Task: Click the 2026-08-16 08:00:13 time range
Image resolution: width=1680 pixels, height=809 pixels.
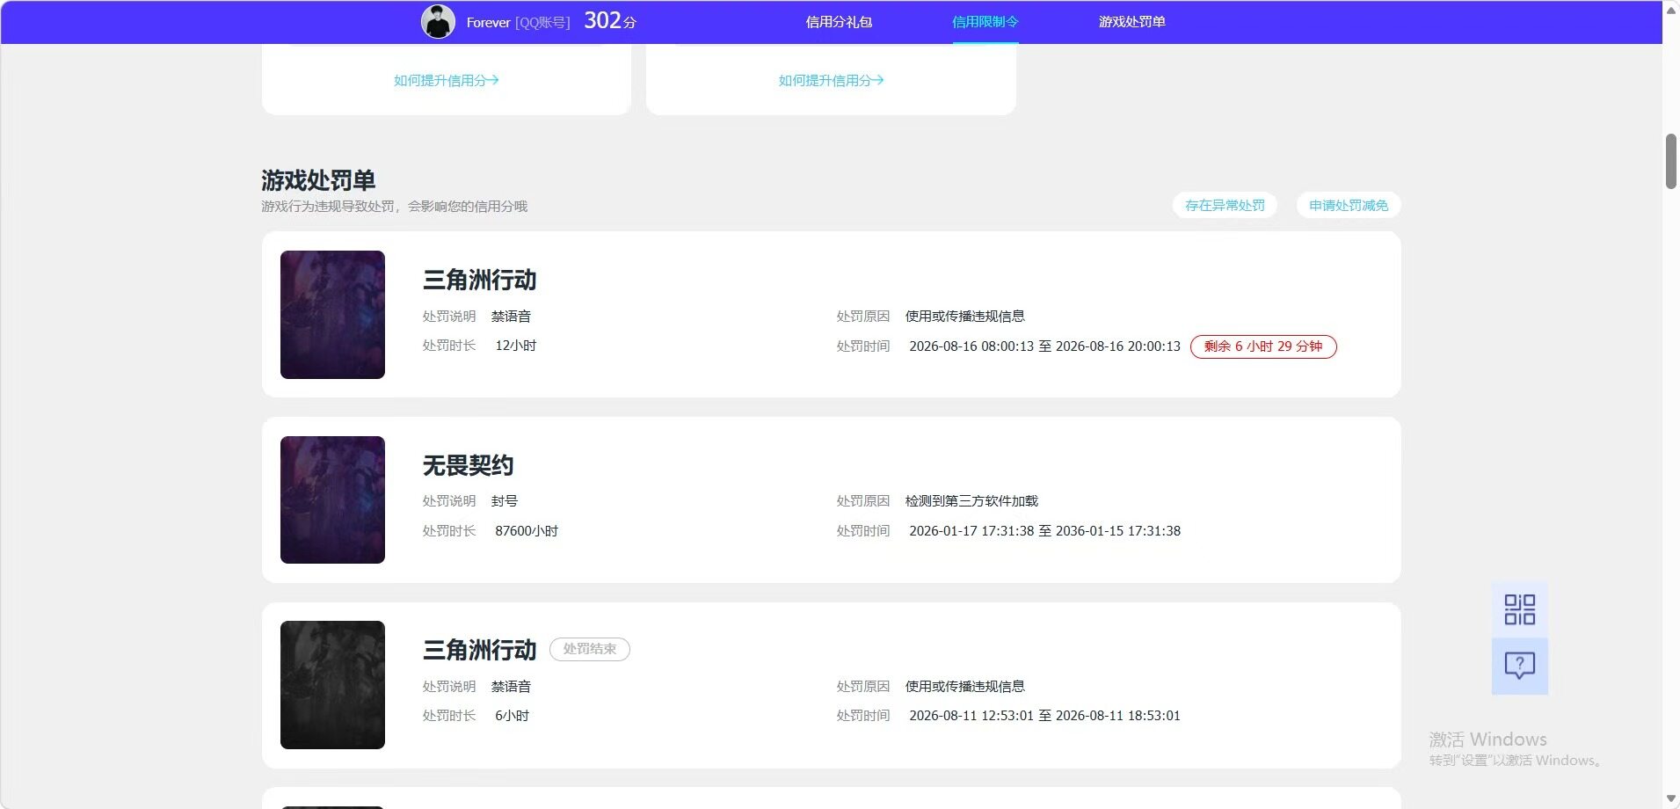Action: (x=1044, y=346)
